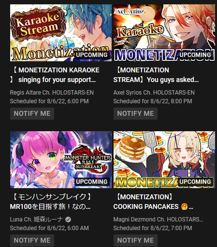217x247 pixels.
Task: Open 'MONETIZATION COOKING PANCAKES' video title
Action: coord(153,202)
